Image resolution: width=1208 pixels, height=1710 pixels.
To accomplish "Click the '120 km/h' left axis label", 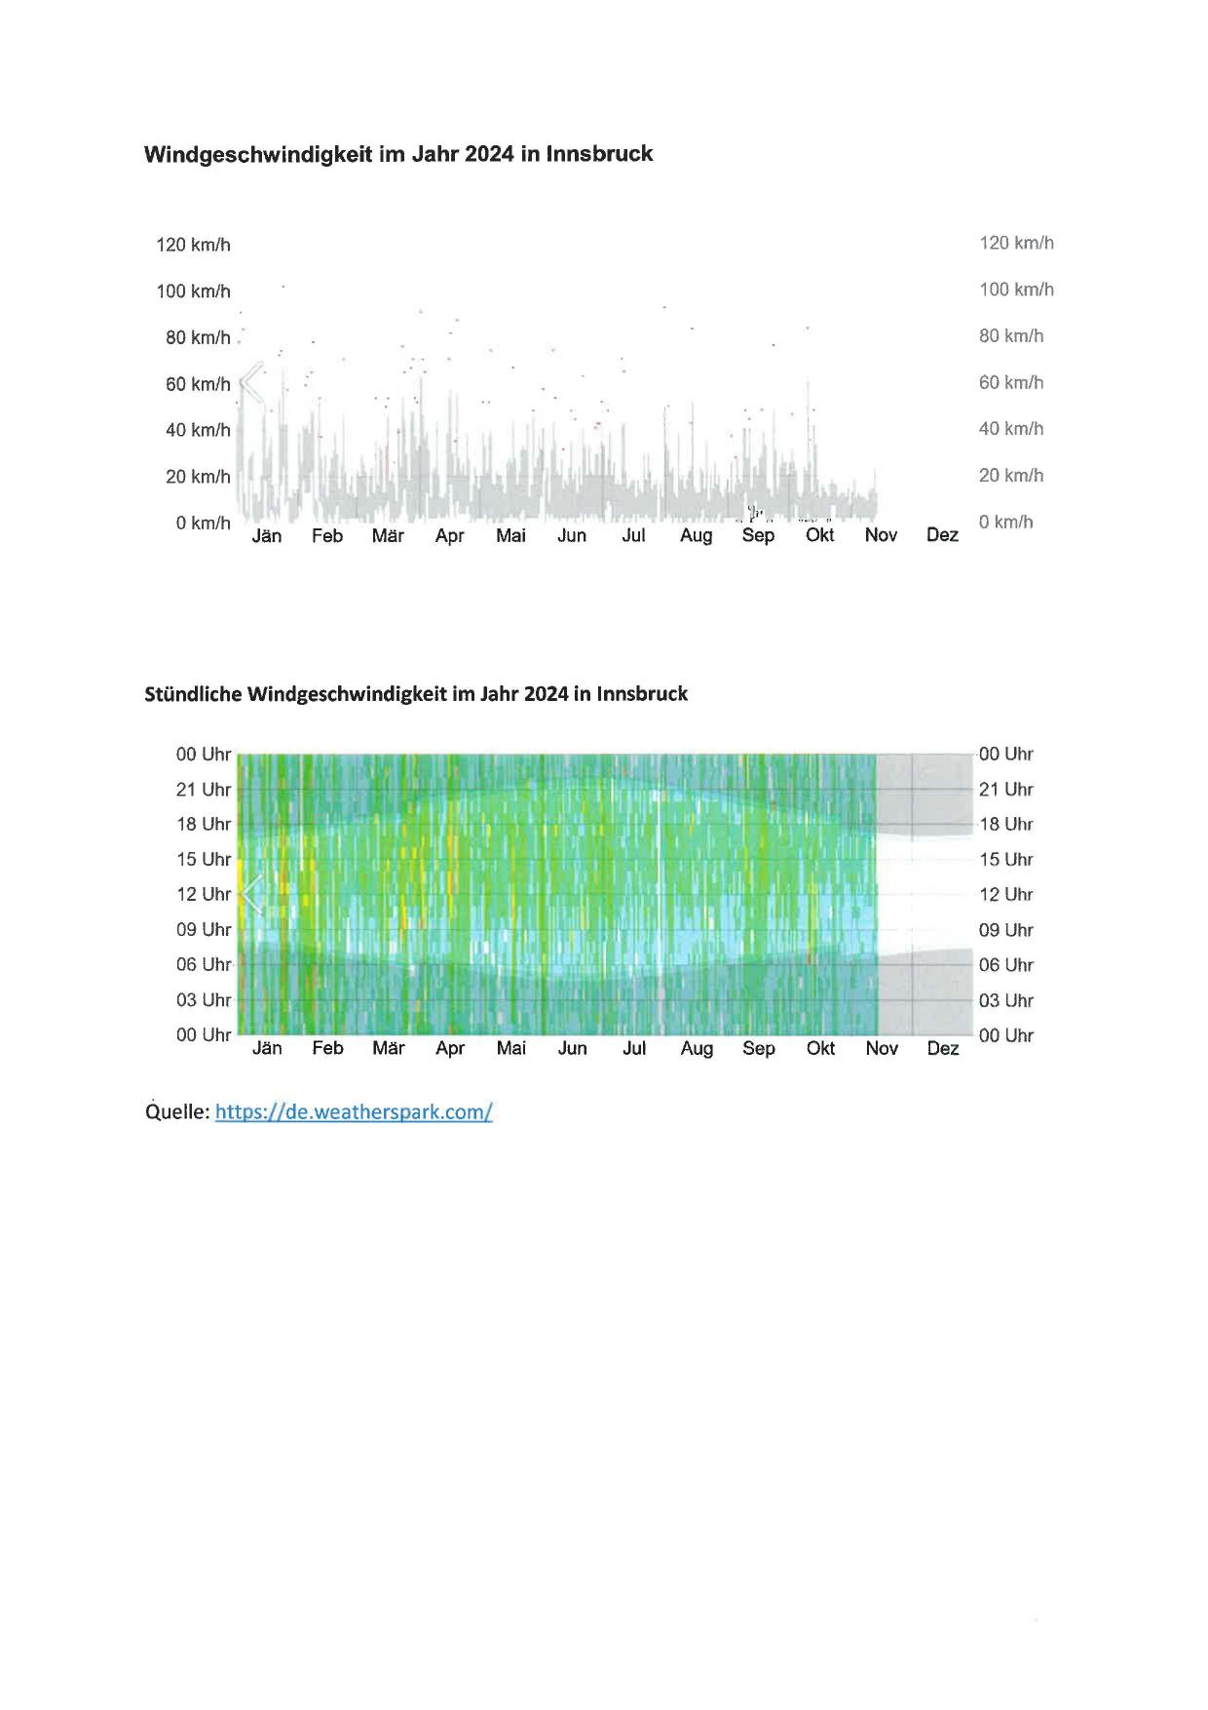I will coord(193,245).
